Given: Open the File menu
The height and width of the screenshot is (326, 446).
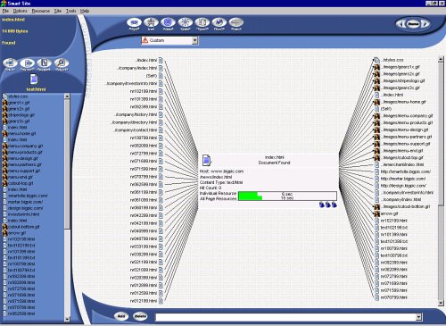Looking at the screenshot, I should pos(5,11).
